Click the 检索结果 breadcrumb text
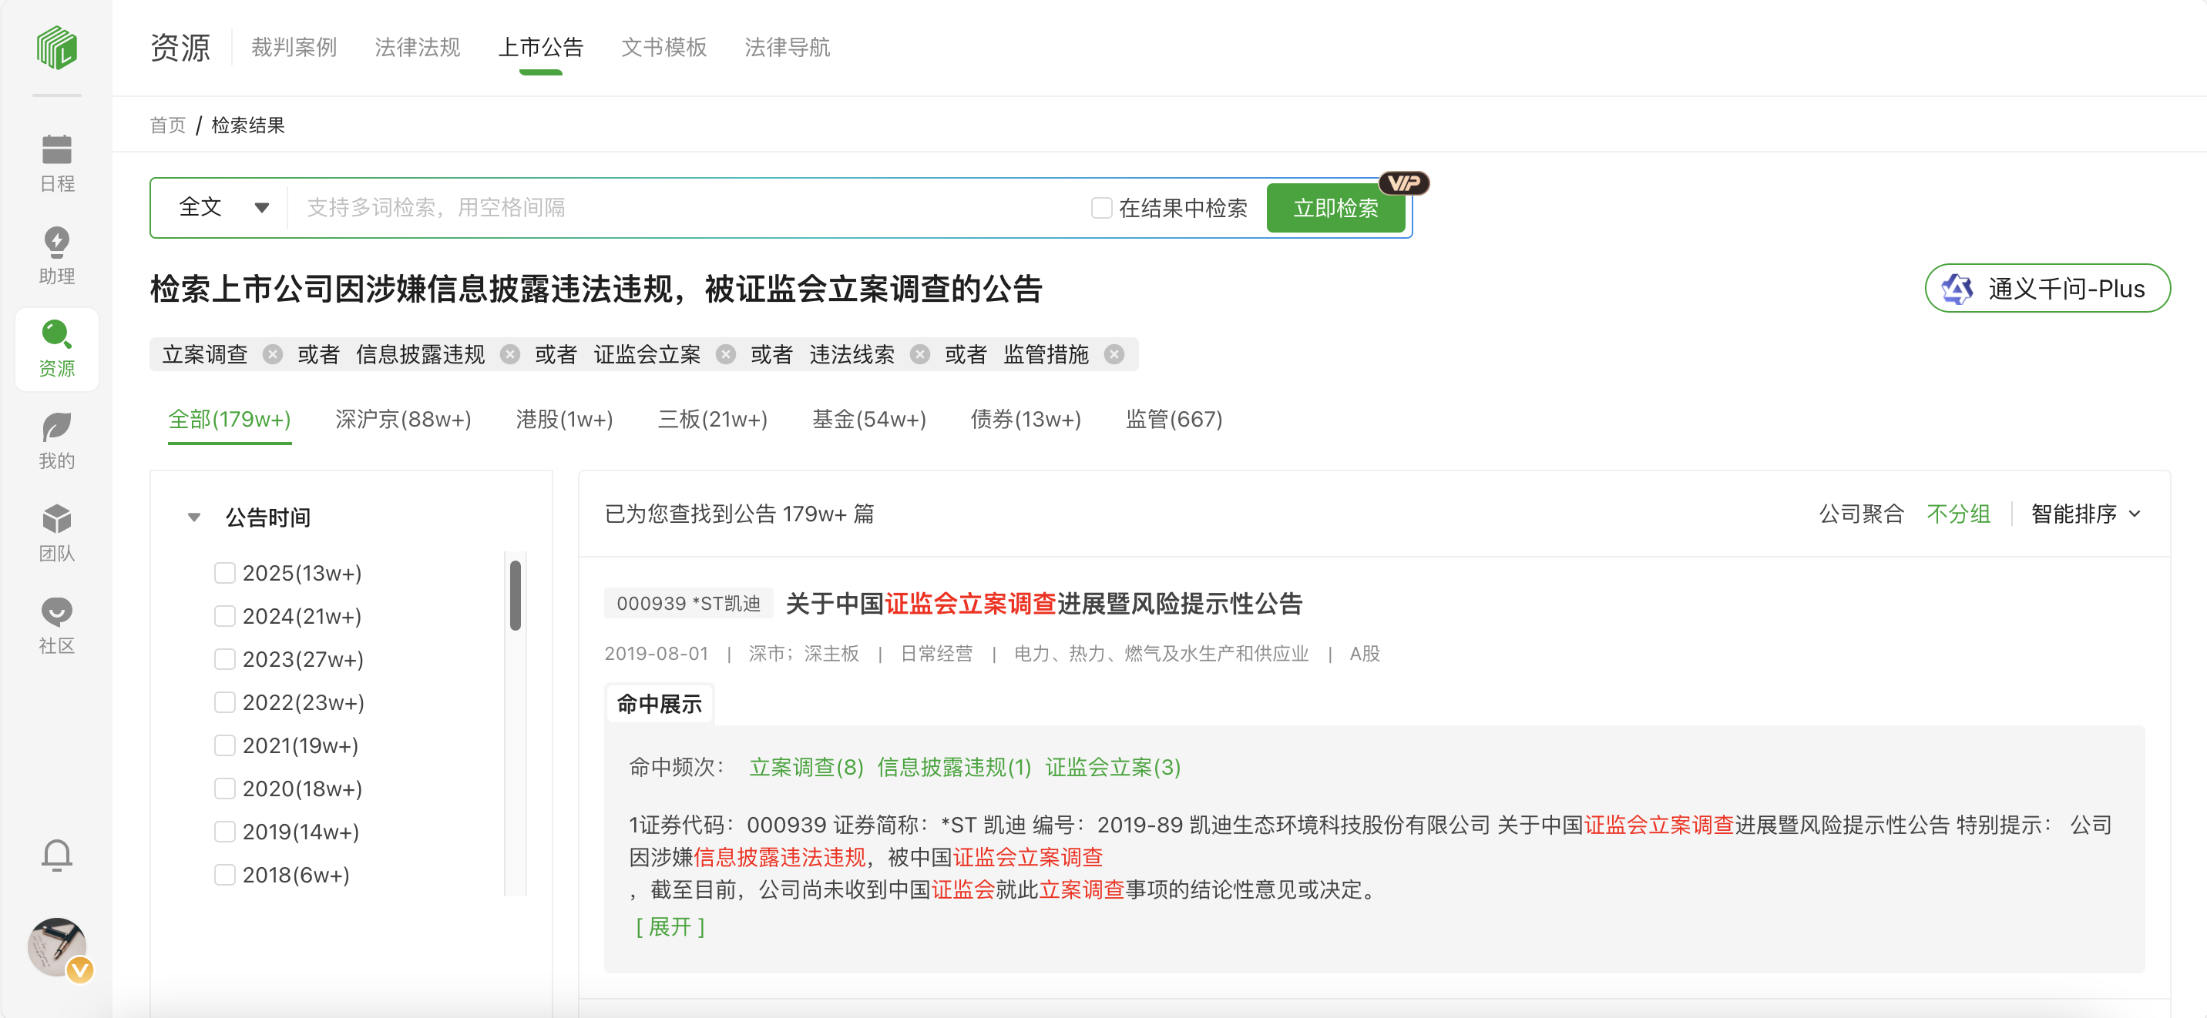Image resolution: width=2207 pixels, height=1018 pixels. pyautogui.click(x=248, y=125)
